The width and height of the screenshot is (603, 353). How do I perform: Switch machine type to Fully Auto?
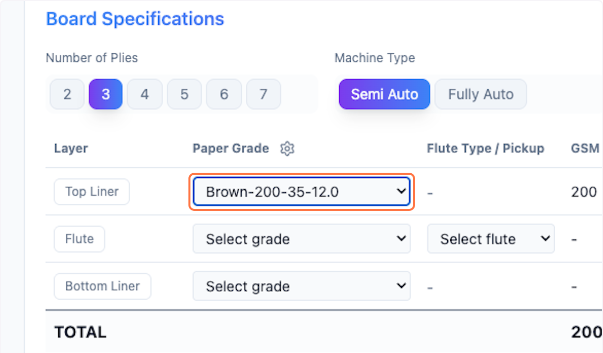pos(480,94)
